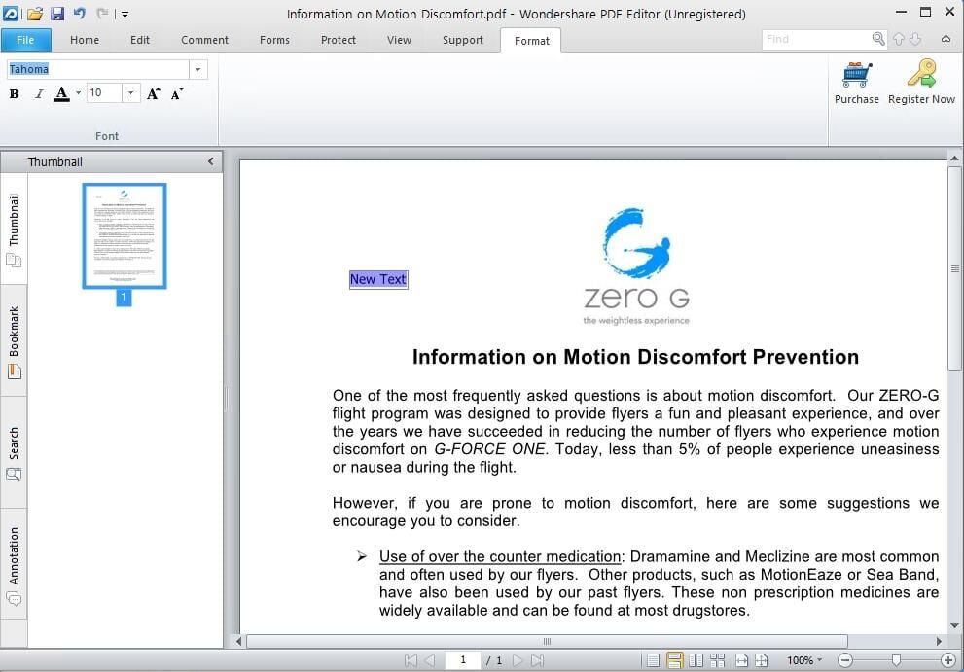Increase font size with grow icon
This screenshot has width=964, height=672.
point(154,94)
